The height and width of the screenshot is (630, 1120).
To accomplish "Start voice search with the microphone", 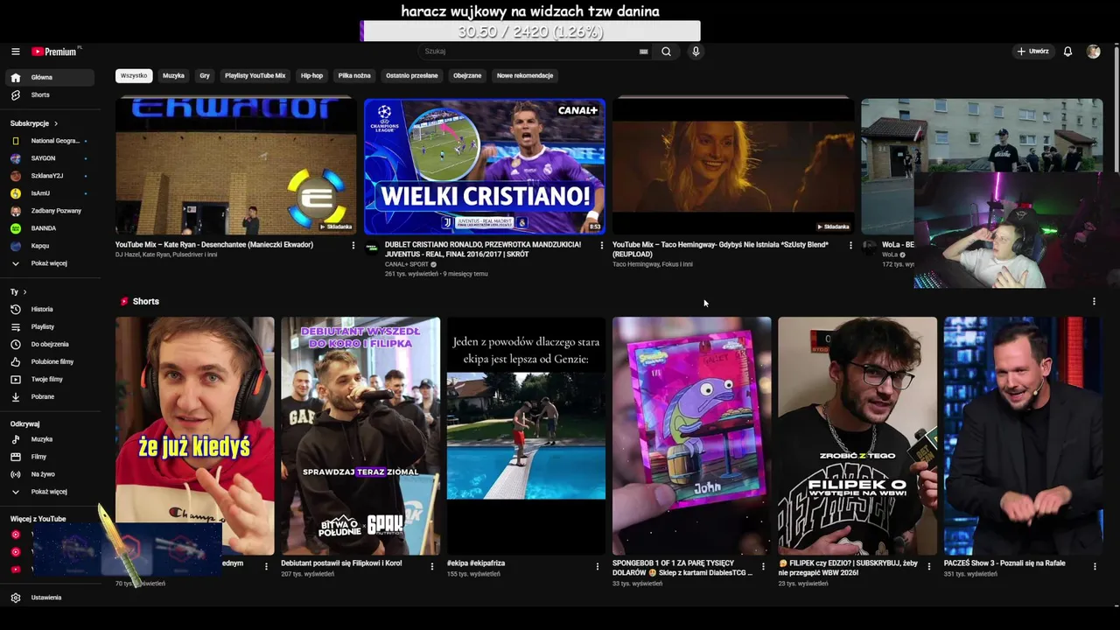I will click(696, 52).
